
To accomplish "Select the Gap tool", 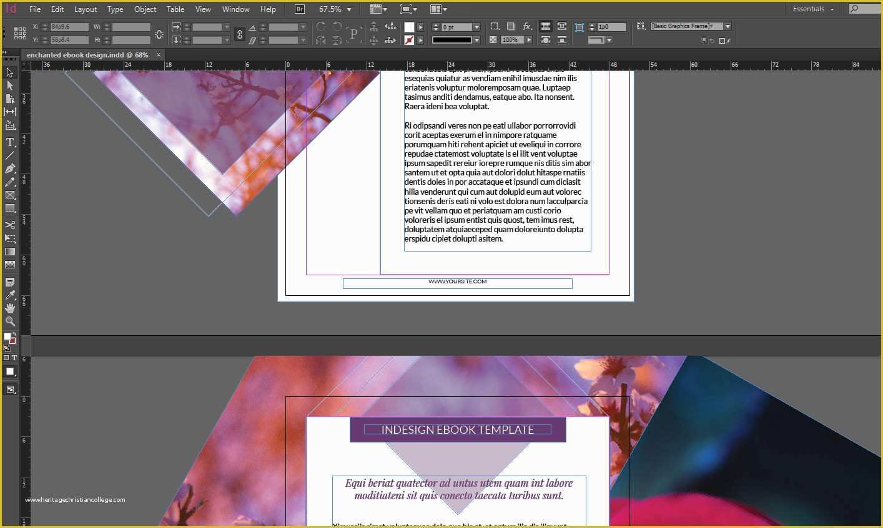I will pos(10,112).
